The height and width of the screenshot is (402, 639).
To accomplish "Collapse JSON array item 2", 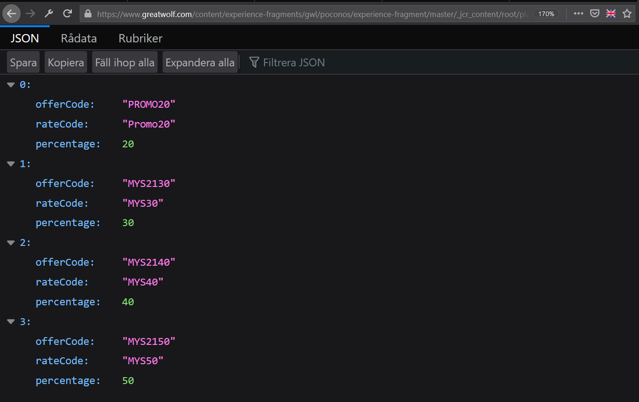I will (x=11, y=243).
